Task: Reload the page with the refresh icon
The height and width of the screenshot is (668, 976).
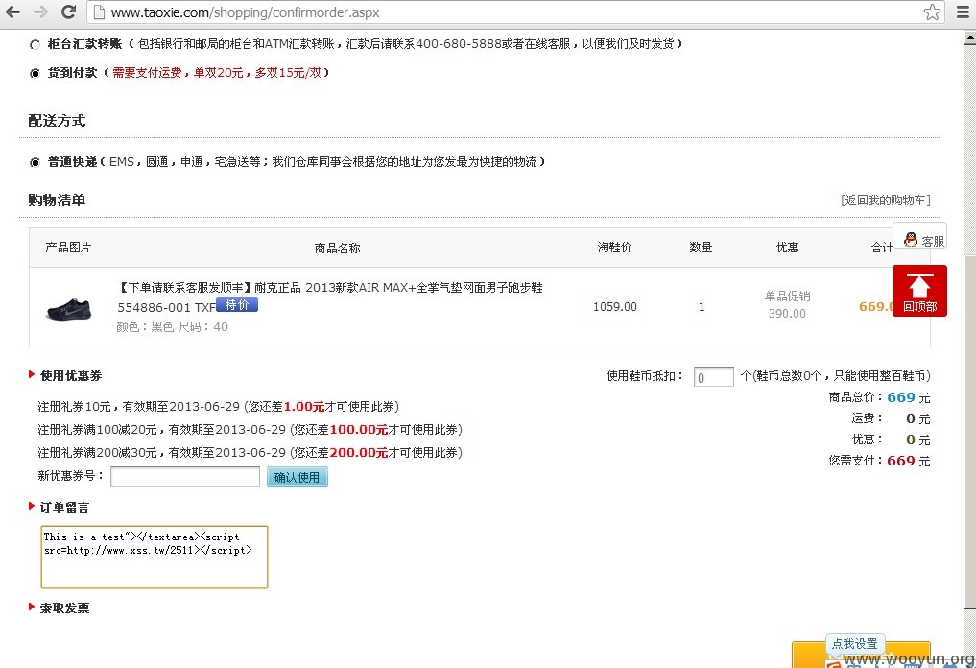Action: point(68,12)
